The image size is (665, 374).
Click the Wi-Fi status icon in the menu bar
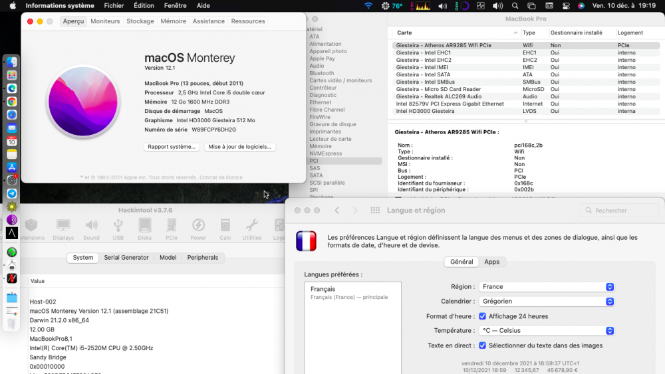(x=368, y=6)
